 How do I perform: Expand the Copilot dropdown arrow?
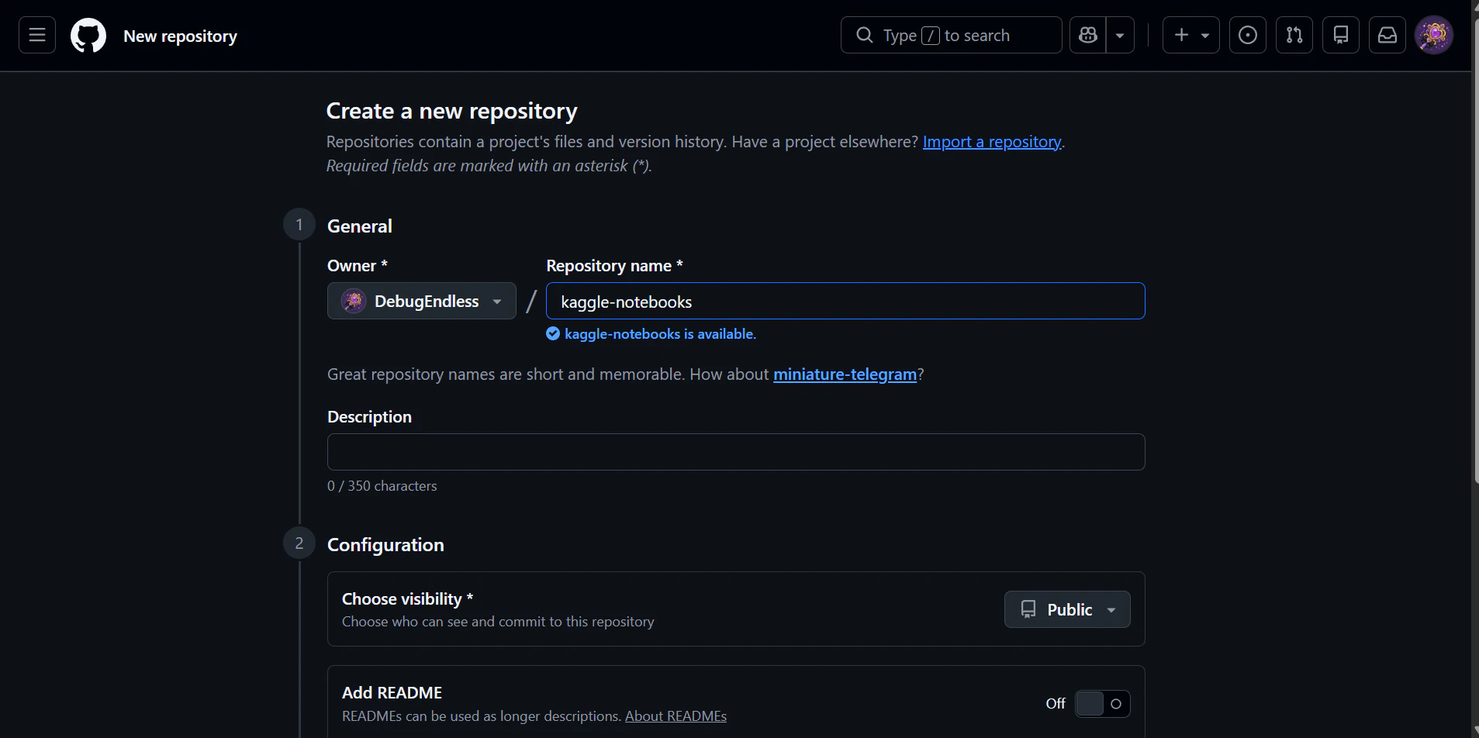[1120, 35]
